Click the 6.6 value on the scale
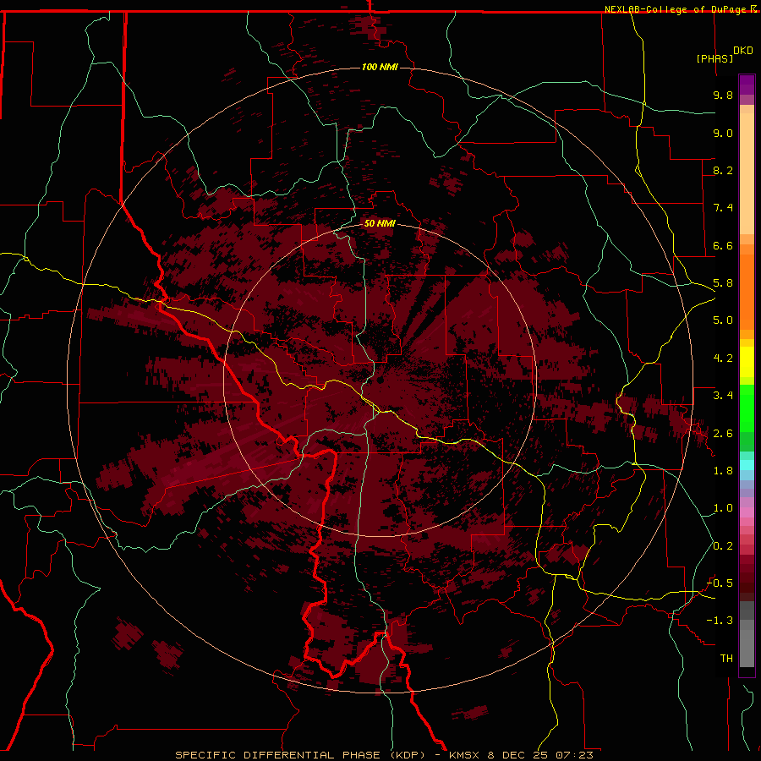The width and height of the screenshot is (761, 761). [723, 245]
